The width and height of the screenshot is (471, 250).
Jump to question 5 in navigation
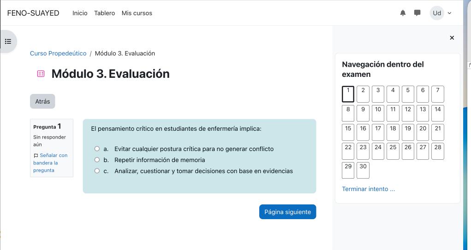coord(408,94)
